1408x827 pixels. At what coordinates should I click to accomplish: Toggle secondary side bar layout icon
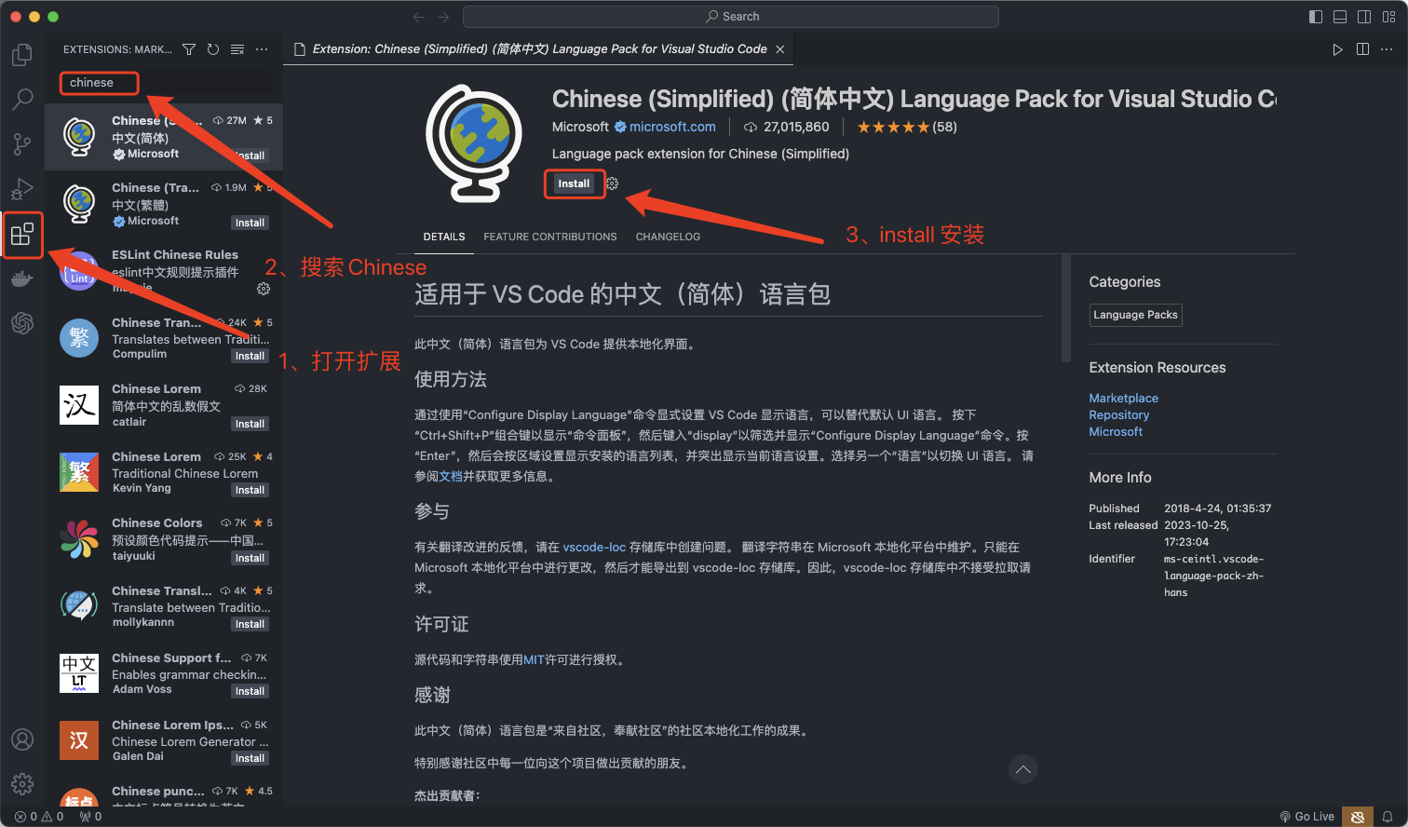tap(1364, 17)
